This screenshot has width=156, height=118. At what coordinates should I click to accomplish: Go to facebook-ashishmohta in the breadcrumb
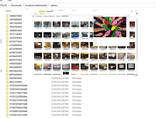(x=36, y=5)
